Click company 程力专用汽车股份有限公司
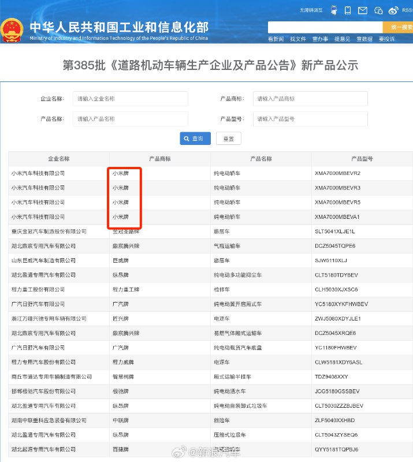The width and height of the screenshot is (413, 462). point(43,363)
